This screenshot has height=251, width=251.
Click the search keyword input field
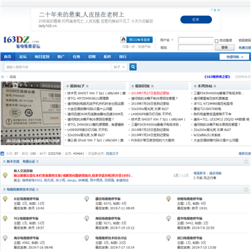point(58,67)
